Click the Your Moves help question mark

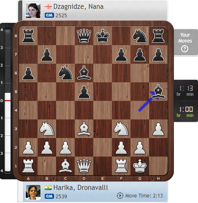coord(184,49)
